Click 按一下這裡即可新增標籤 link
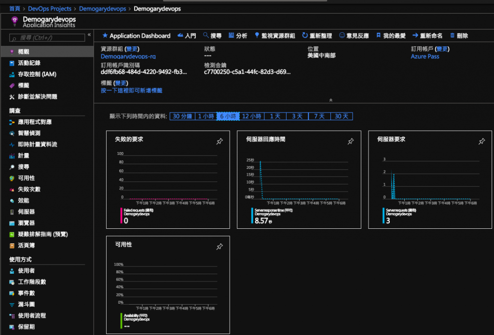Viewport: 494px width, 335px height. tap(131, 90)
